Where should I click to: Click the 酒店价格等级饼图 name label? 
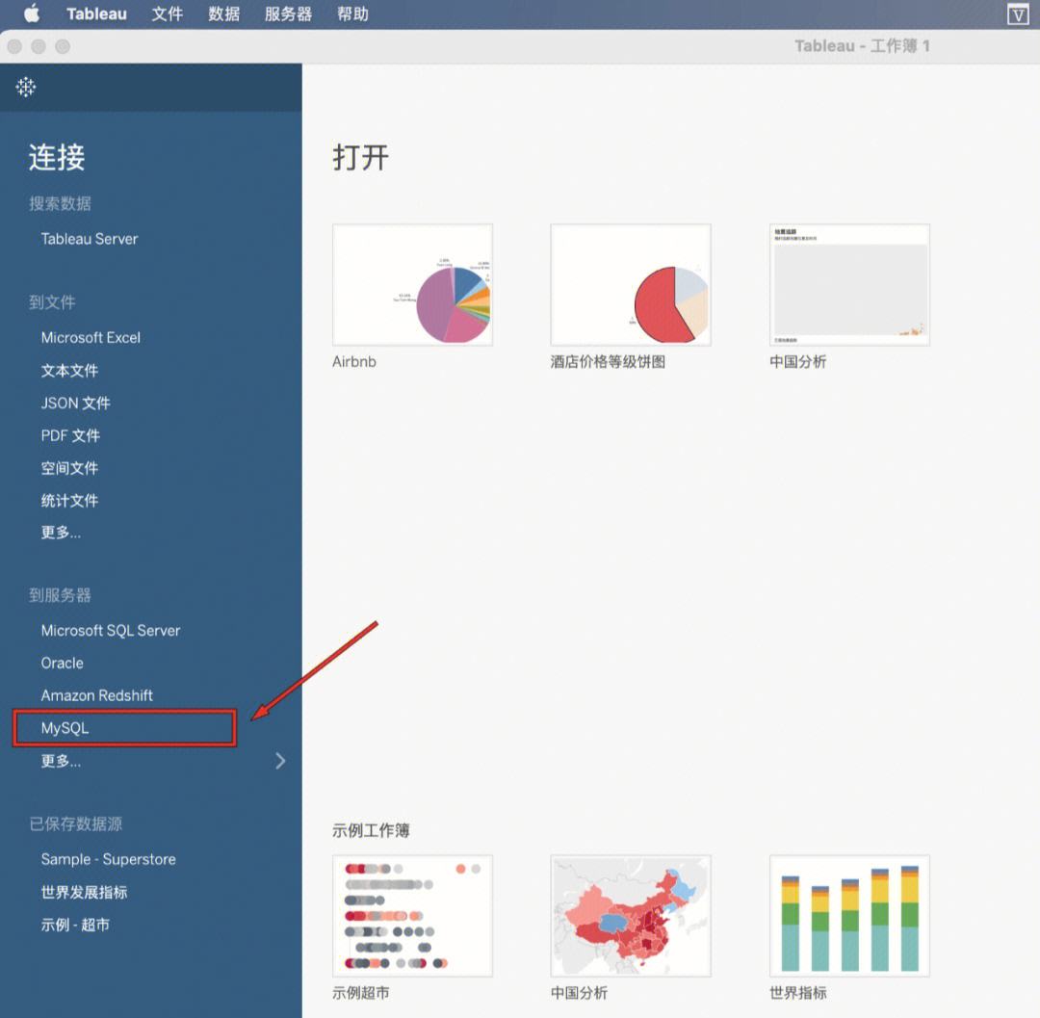pos(608,361)
